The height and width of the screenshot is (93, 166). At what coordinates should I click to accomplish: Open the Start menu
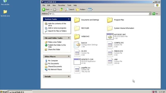4,92
